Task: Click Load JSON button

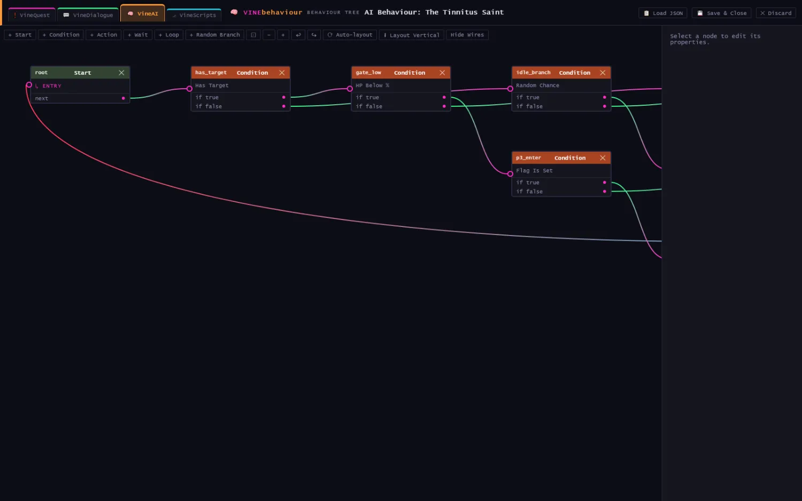Action: pyautogui.click(x=663, y=13)
